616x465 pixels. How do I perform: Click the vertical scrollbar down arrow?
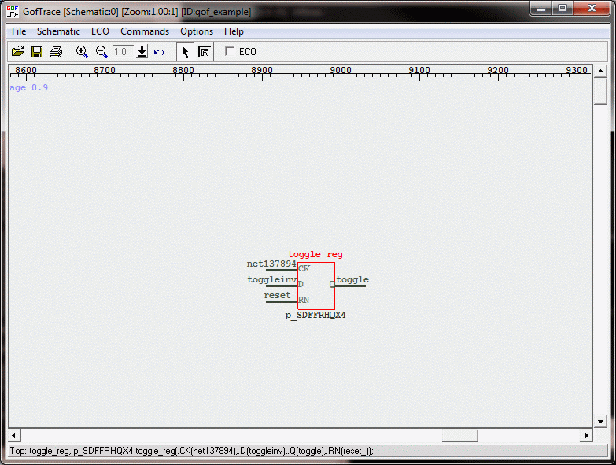(x=599, y=421)
